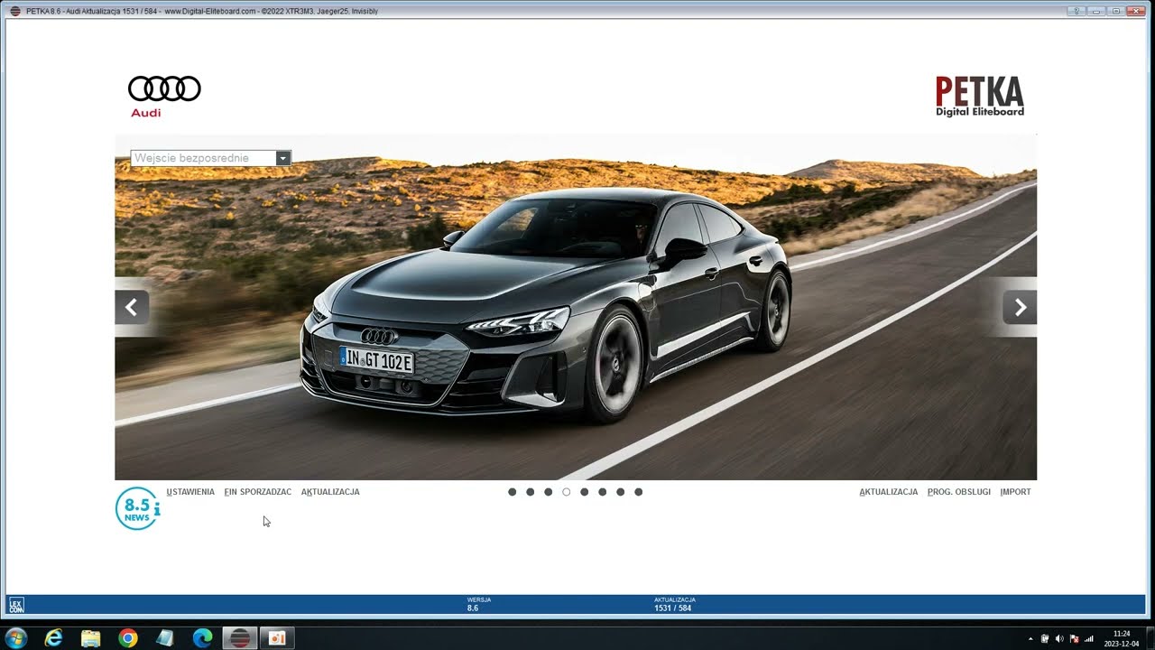Open Windows Explorer folder on taskbar
This screenshot has height=650, width=1155.
91,638
